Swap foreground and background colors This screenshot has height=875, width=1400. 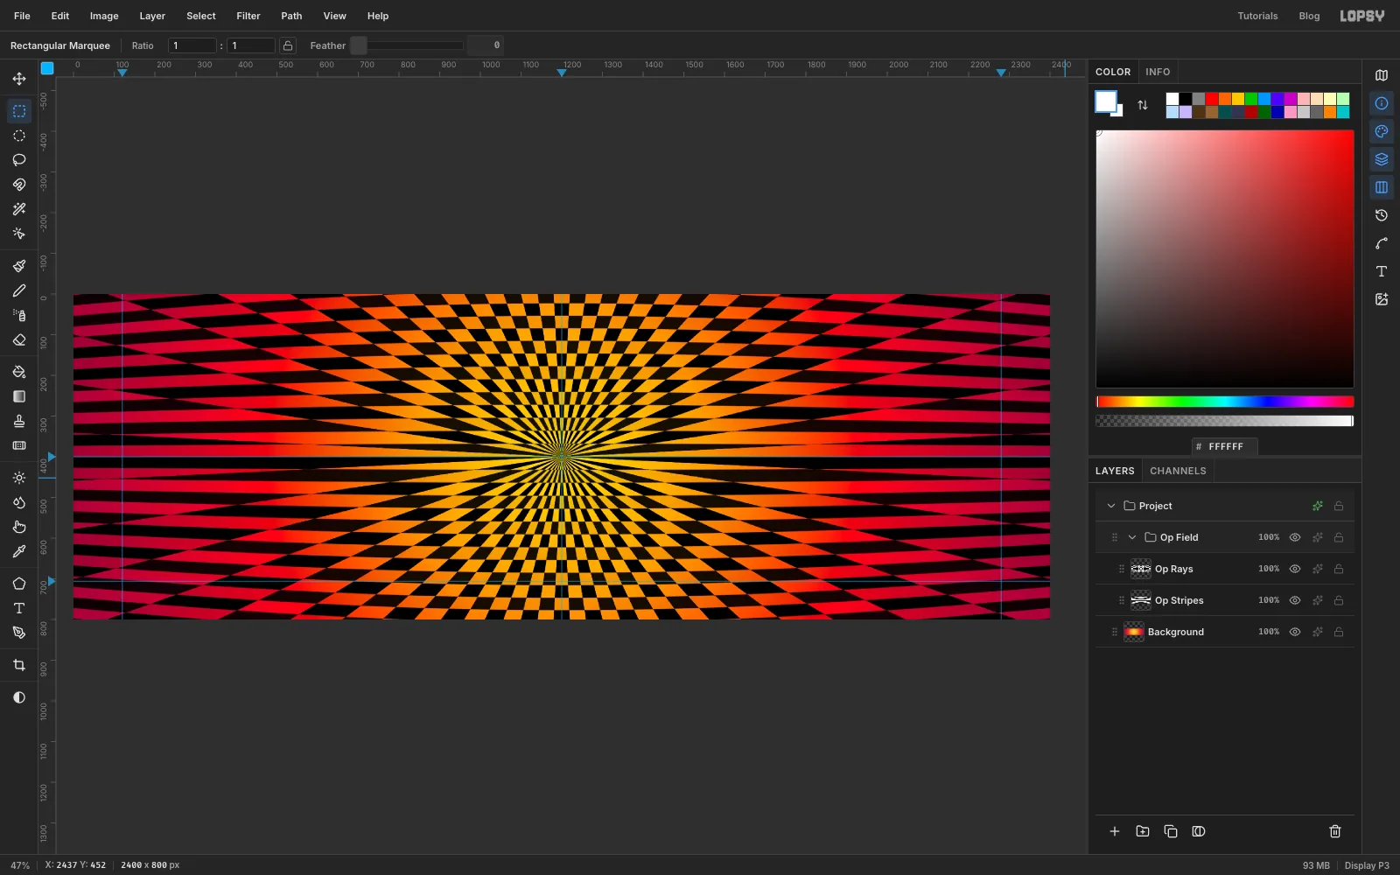[1143, 105]
